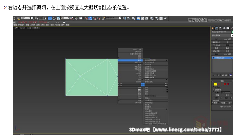The width and height of the screenshot is (235, 136).
Task: Click the Grow button in Selection
Action: pos(228,95)
